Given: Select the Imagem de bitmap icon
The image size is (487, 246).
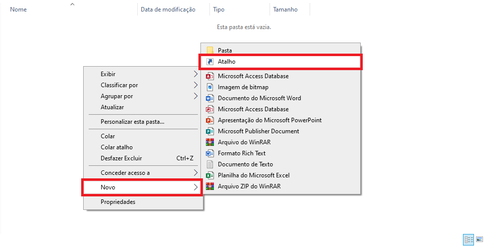Looking at the screenshot, I should coord(210,87).
